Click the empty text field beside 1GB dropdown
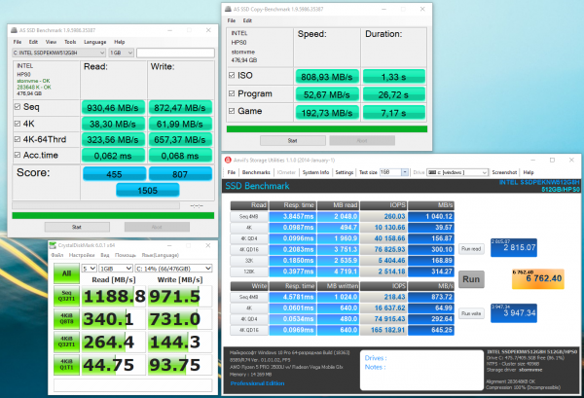584x398 pixels. tap(175, 53)
